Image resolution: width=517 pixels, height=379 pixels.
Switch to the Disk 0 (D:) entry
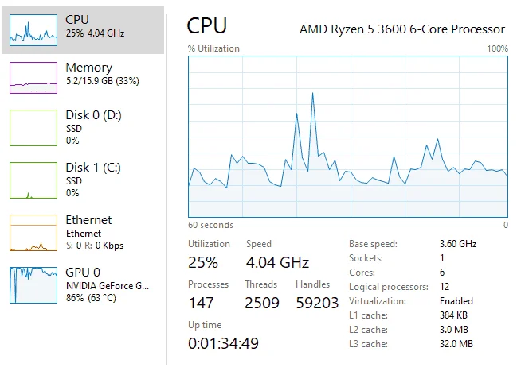tap(83, 128)
